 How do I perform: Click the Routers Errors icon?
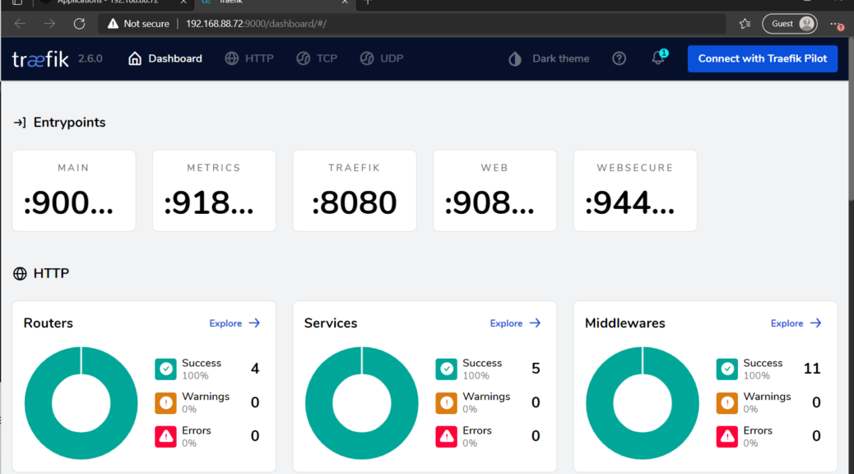pos(165,436)
